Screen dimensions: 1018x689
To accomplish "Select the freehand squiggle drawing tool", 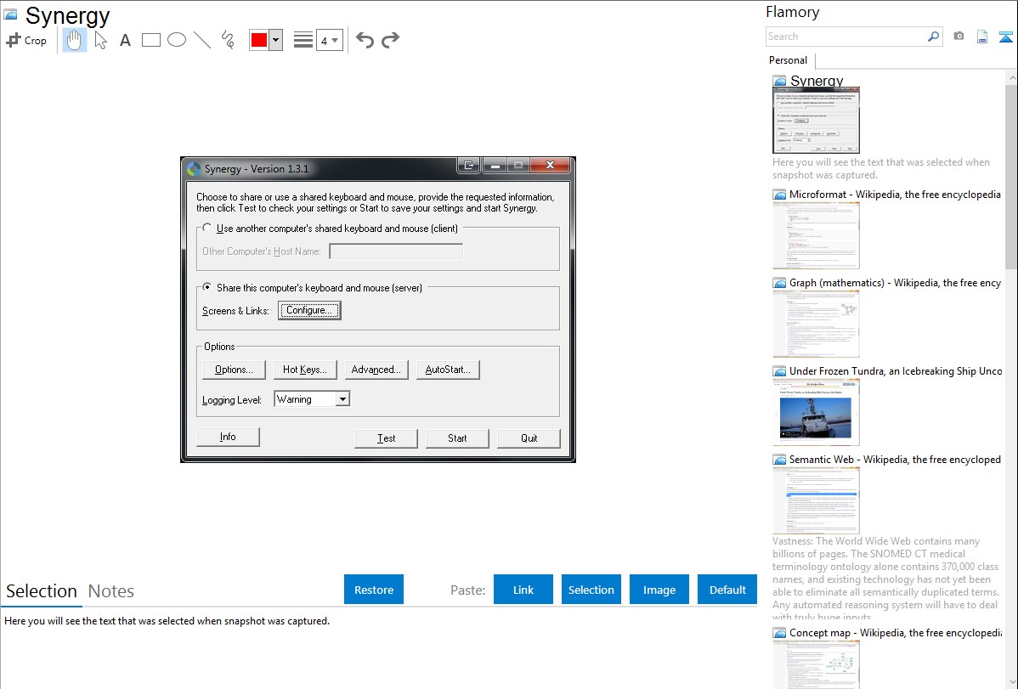I will click(228, 40).
